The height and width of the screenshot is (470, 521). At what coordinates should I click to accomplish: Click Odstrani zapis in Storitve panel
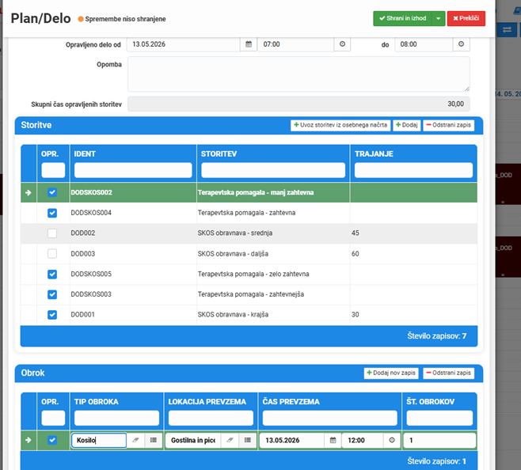(449, 125)
